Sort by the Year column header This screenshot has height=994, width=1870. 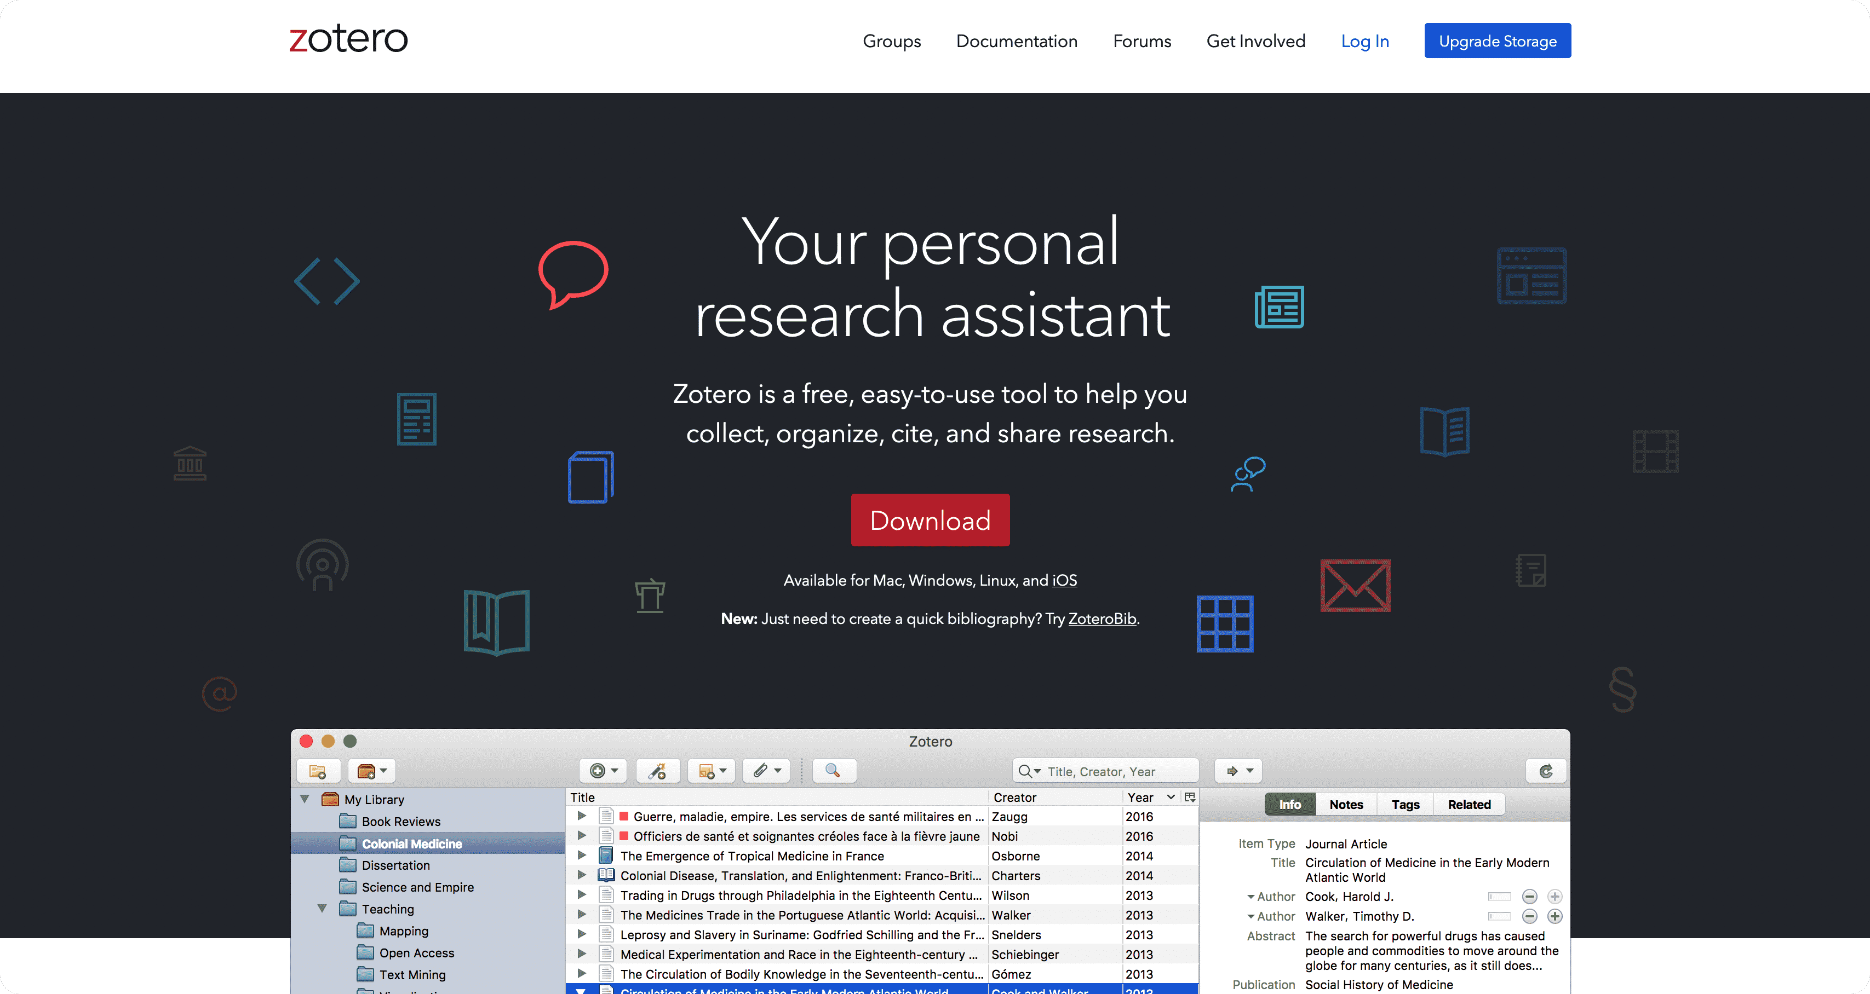click(1151, 797)
